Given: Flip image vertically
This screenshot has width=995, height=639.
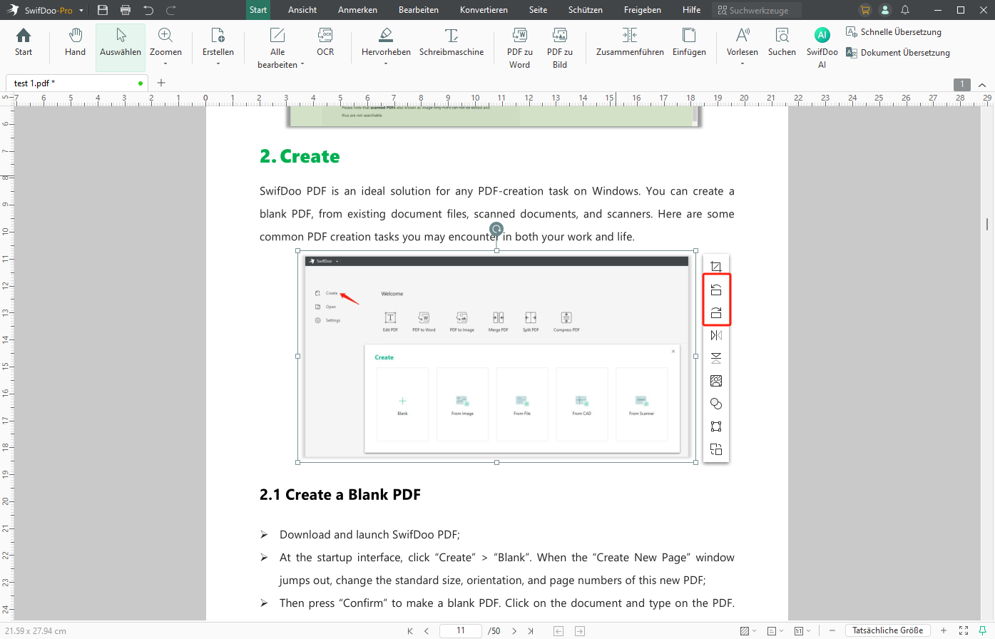Looking at the screenshot, I should point(716,358).
